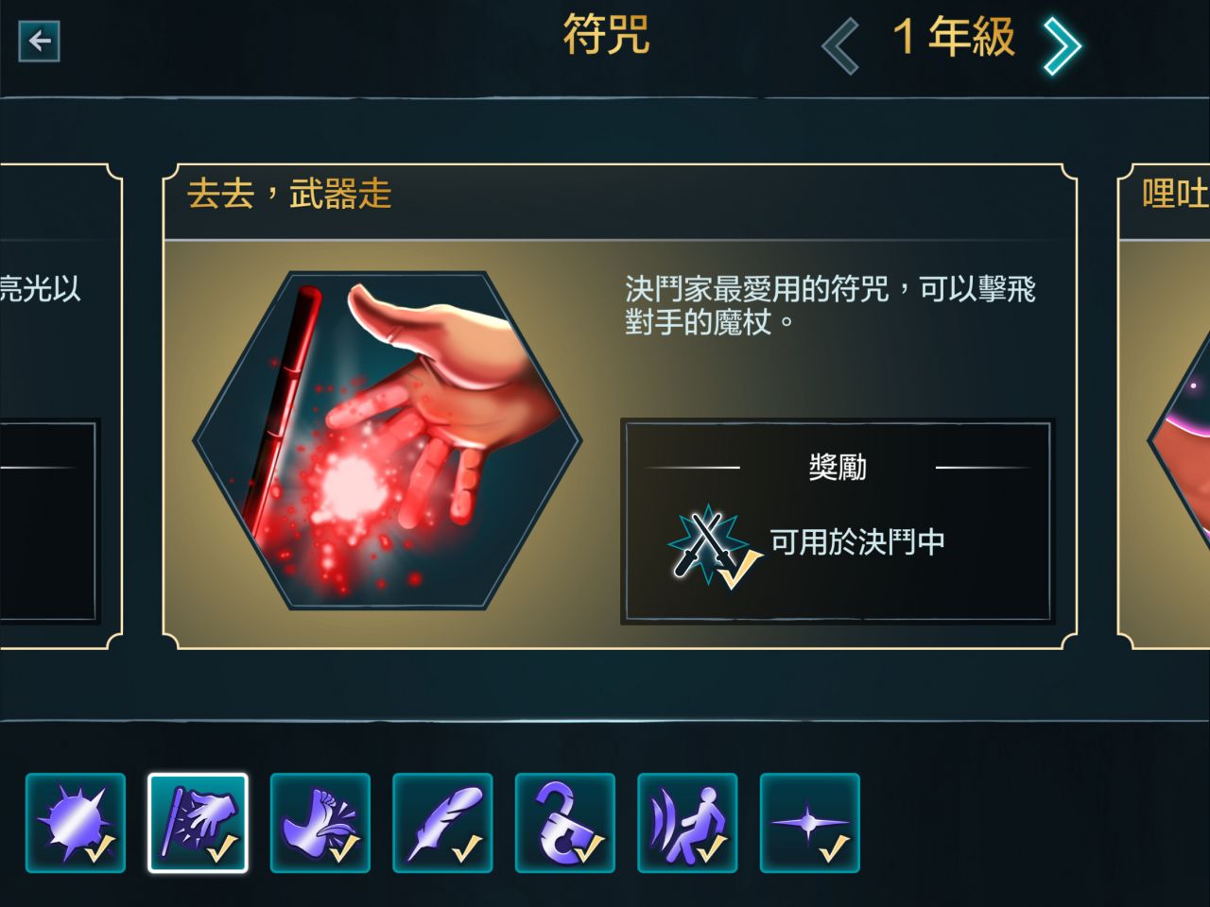The width and height of the screenshot is (1210, 907).
Task: Select the four-point sparkle spell icon
Action: coord(810,823)
